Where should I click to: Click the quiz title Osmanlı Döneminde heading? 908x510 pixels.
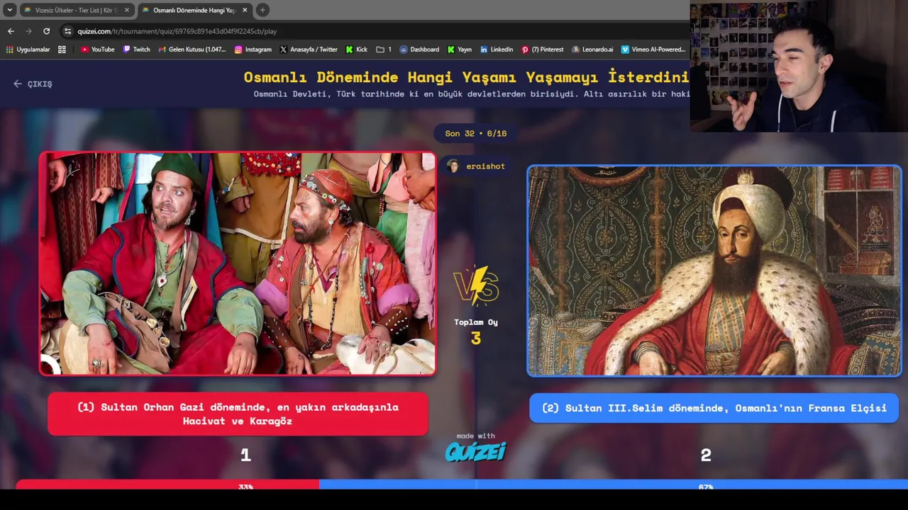(466, 77)
